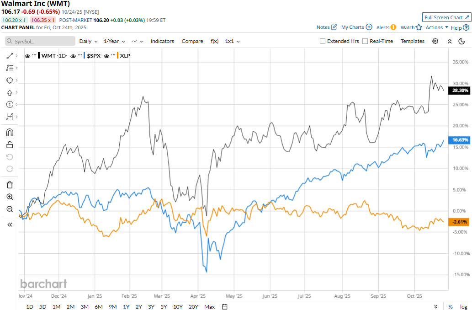Open the chart type line dropdown
This screenshot has height=310, width=472.
click(x=137, y=41)
